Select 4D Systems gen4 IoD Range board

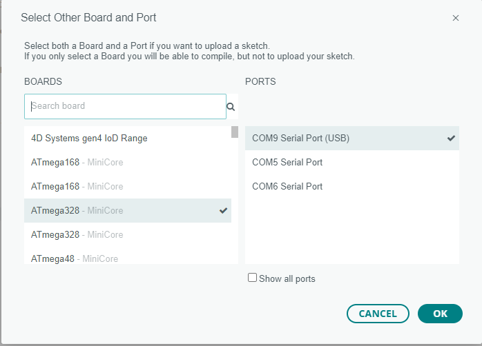(x=89, y=138)
